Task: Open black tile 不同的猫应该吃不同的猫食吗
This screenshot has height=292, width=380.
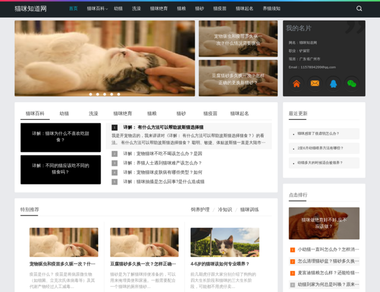Action: click(61, 170)
